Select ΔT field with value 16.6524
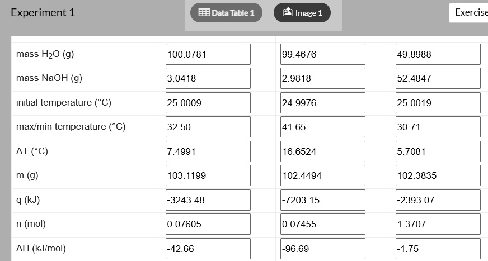This screenshot has height=261, width=488. pos(323,151)
